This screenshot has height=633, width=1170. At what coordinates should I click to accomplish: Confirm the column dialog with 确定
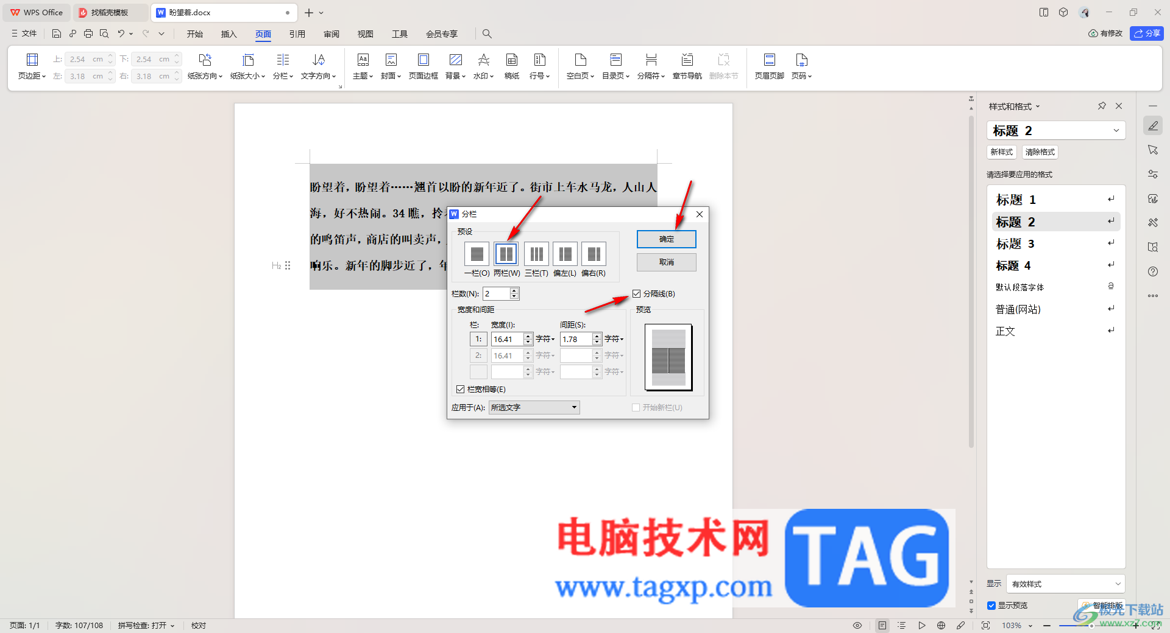click(x=667, y=239)
